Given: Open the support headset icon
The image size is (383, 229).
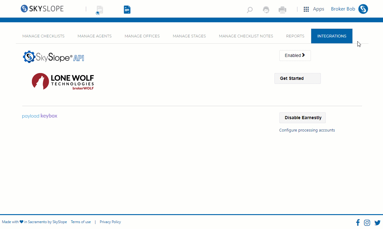Looking at the screenshot, I should [266, 10].
